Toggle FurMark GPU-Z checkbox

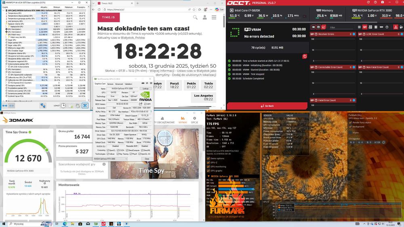[x=208, y=162]
